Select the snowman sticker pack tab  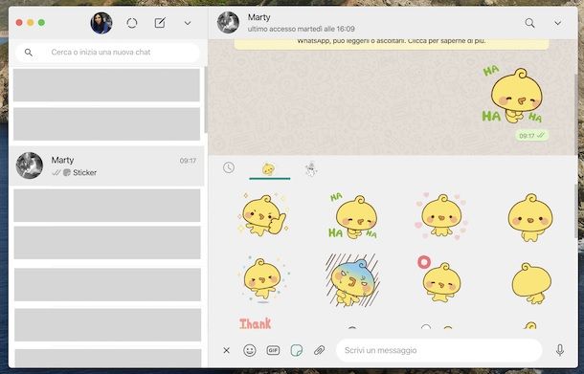click(x=310, y=169)
